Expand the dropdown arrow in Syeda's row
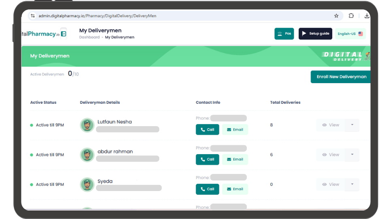389x219 pixels. 352,184
